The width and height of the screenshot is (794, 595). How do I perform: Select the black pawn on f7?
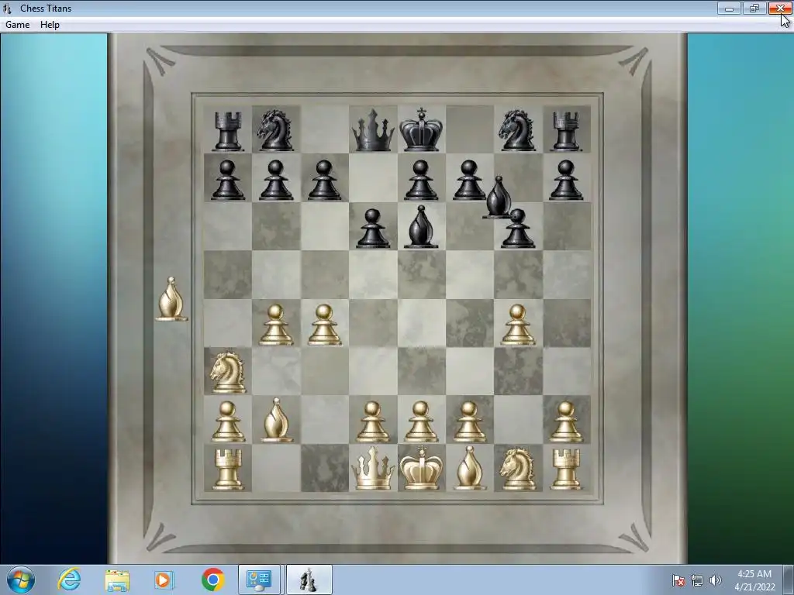tap(469, 180)
